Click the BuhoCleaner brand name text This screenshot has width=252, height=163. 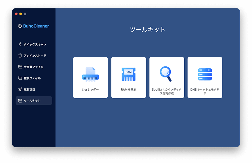point(36,26)
